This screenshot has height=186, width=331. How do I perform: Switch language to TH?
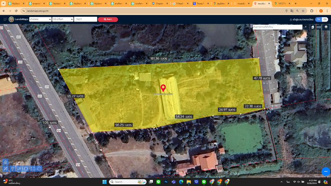(319, 19)
